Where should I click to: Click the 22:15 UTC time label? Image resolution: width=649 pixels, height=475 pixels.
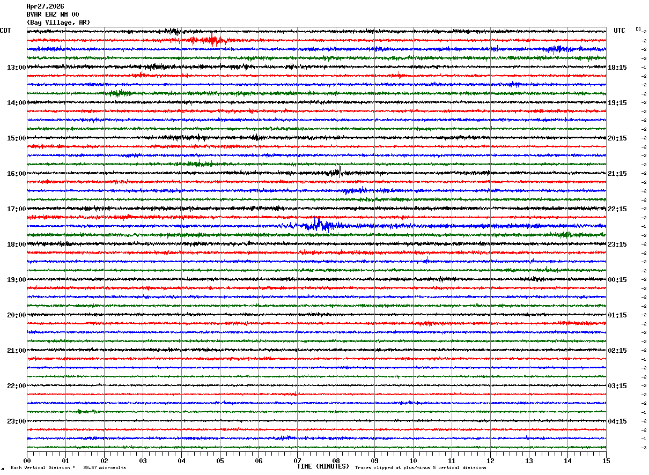click(x=617, y=209)
